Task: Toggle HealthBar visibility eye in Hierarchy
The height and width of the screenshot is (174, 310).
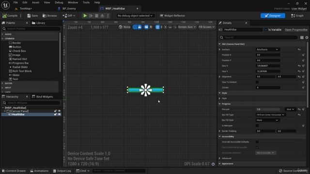Action: click(59, 115)
